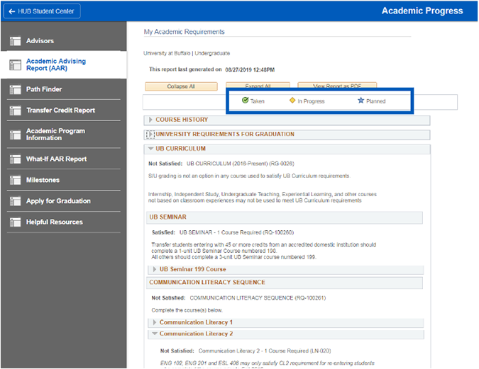Expand Communication Literacy 1 section

(155, 322)
